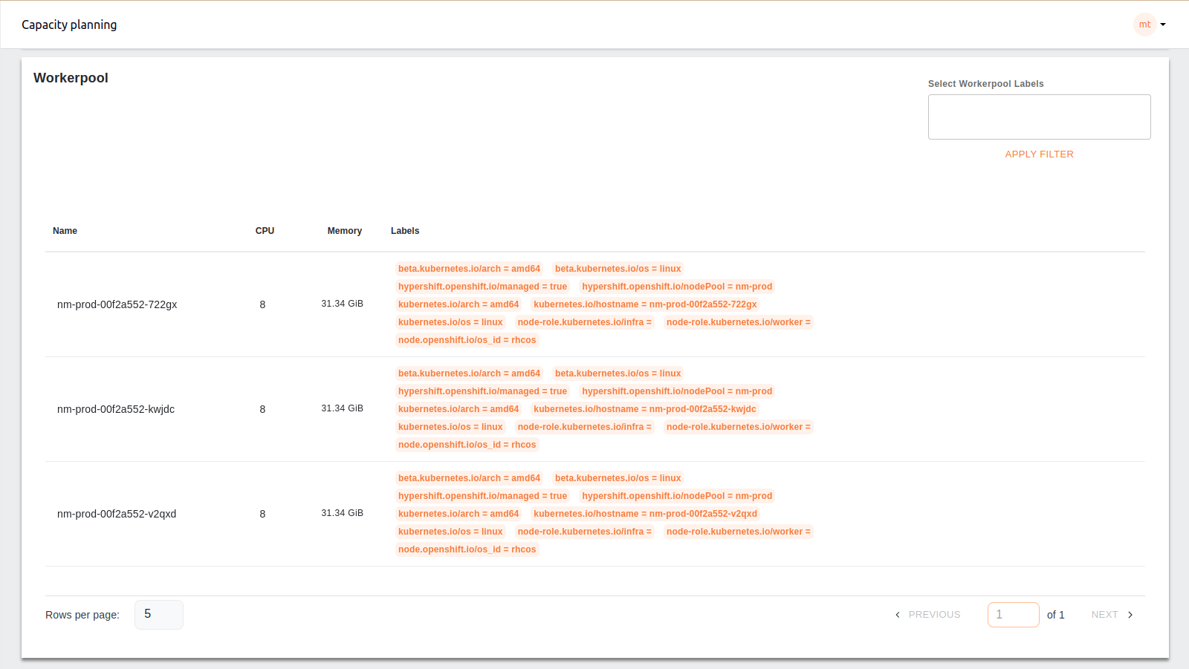Click the first row's node.openshift.io/os_id = rhcos chip
The width and height of the screenshot is (1189, 669).
[x=467, y=340]
